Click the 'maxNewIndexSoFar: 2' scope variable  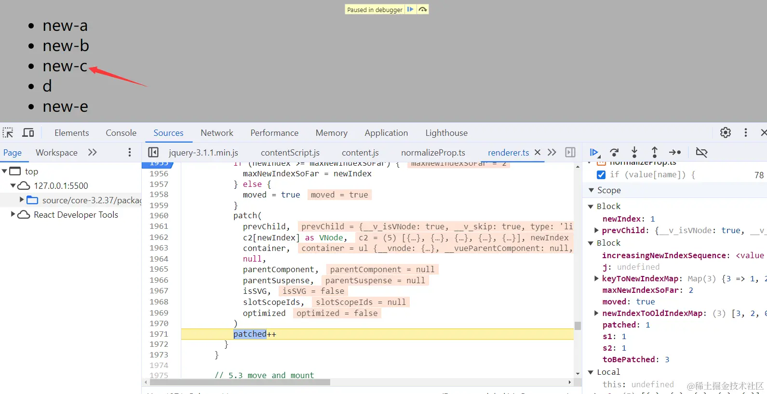click(x=648, y=290)
